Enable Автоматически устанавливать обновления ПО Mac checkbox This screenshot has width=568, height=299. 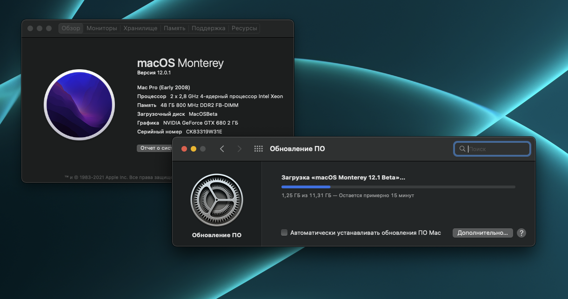(284, 233)
